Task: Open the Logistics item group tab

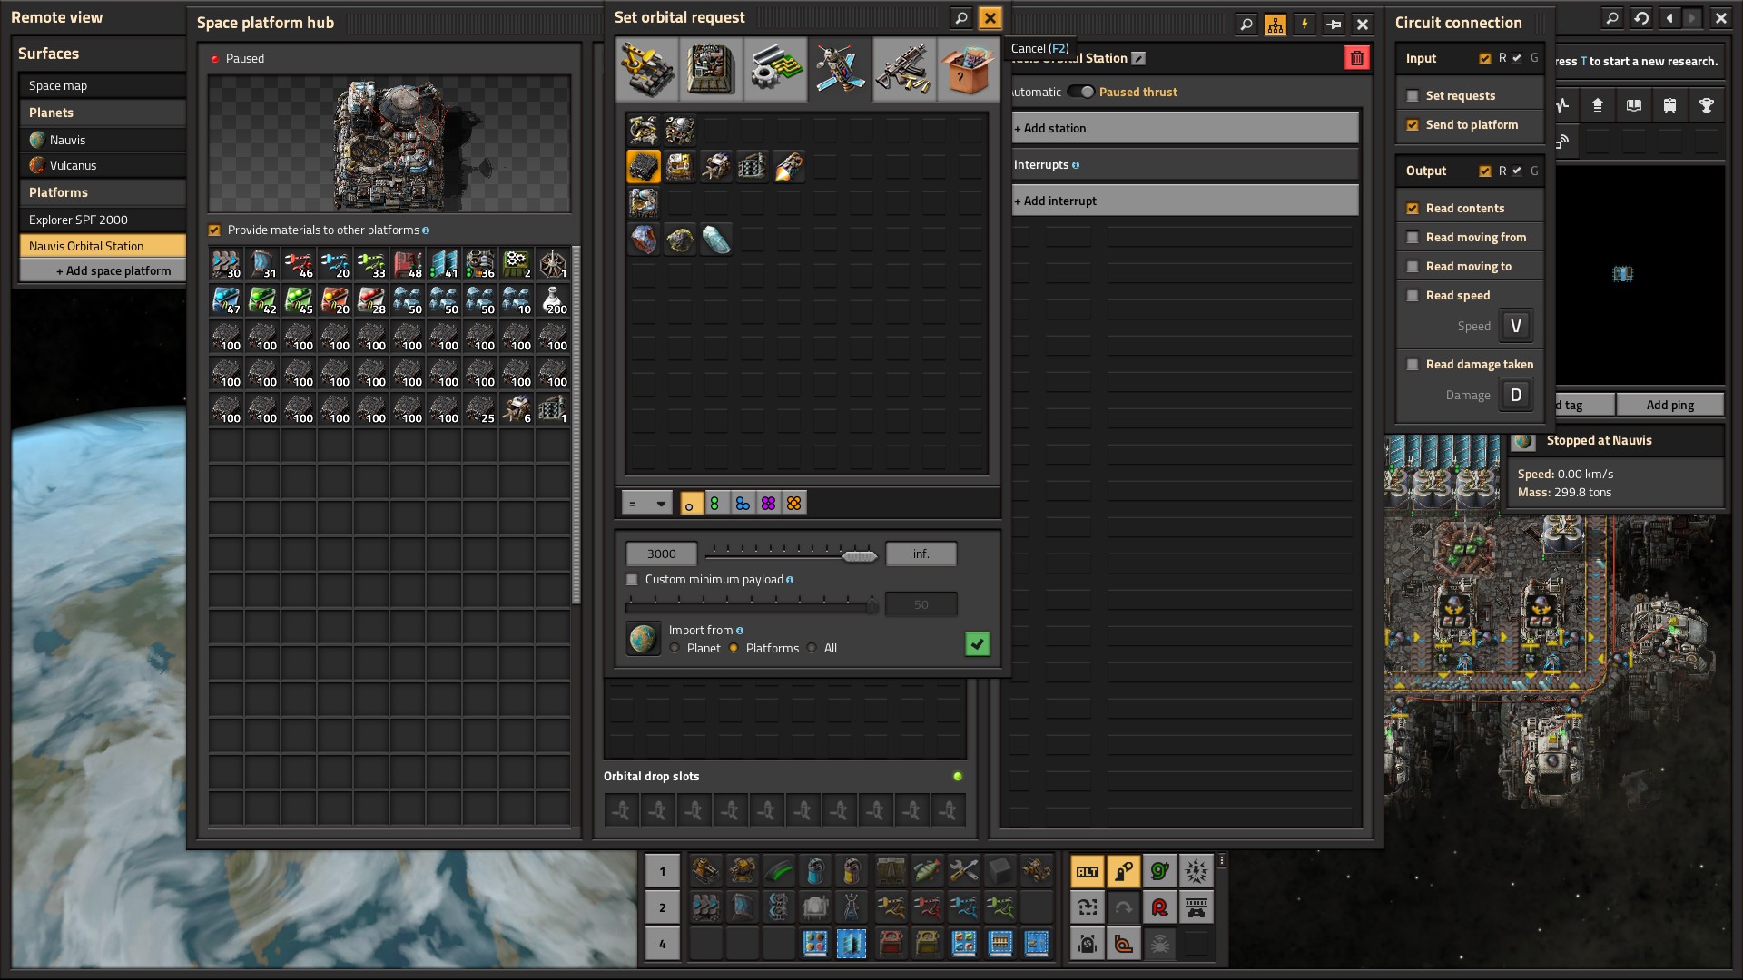Action: click(x=647, y=69)
